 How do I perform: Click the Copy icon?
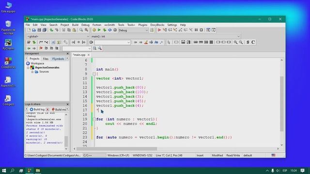coord(69,30)
